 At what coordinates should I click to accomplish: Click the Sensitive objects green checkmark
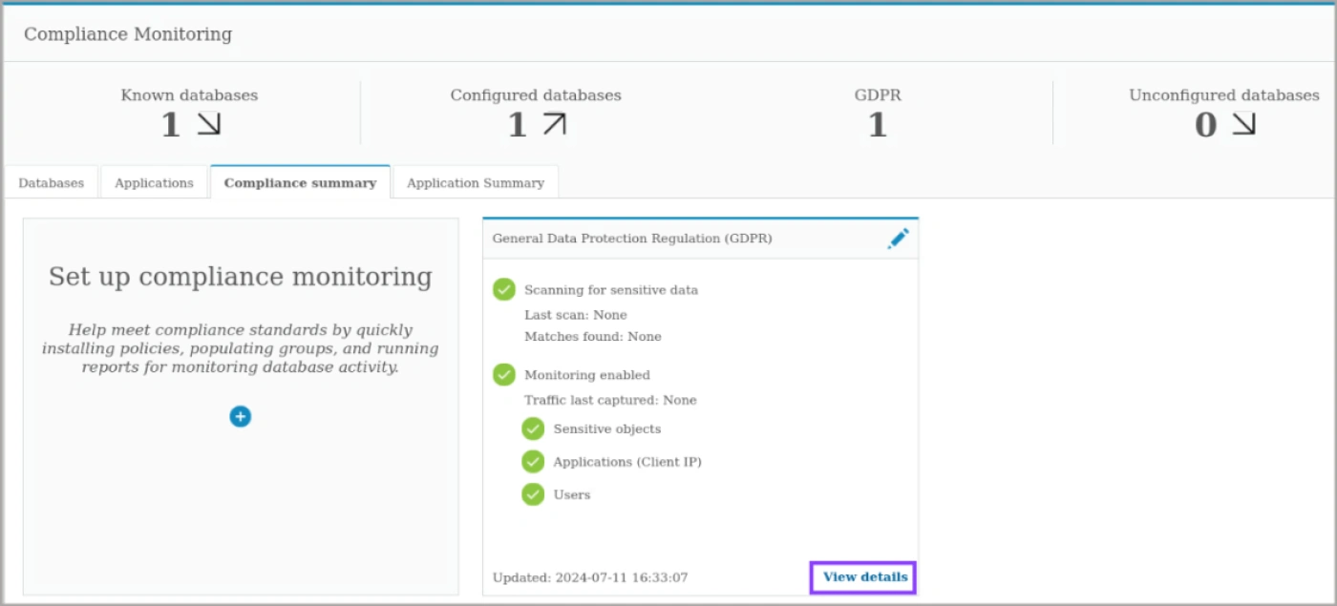pos(533,428)
